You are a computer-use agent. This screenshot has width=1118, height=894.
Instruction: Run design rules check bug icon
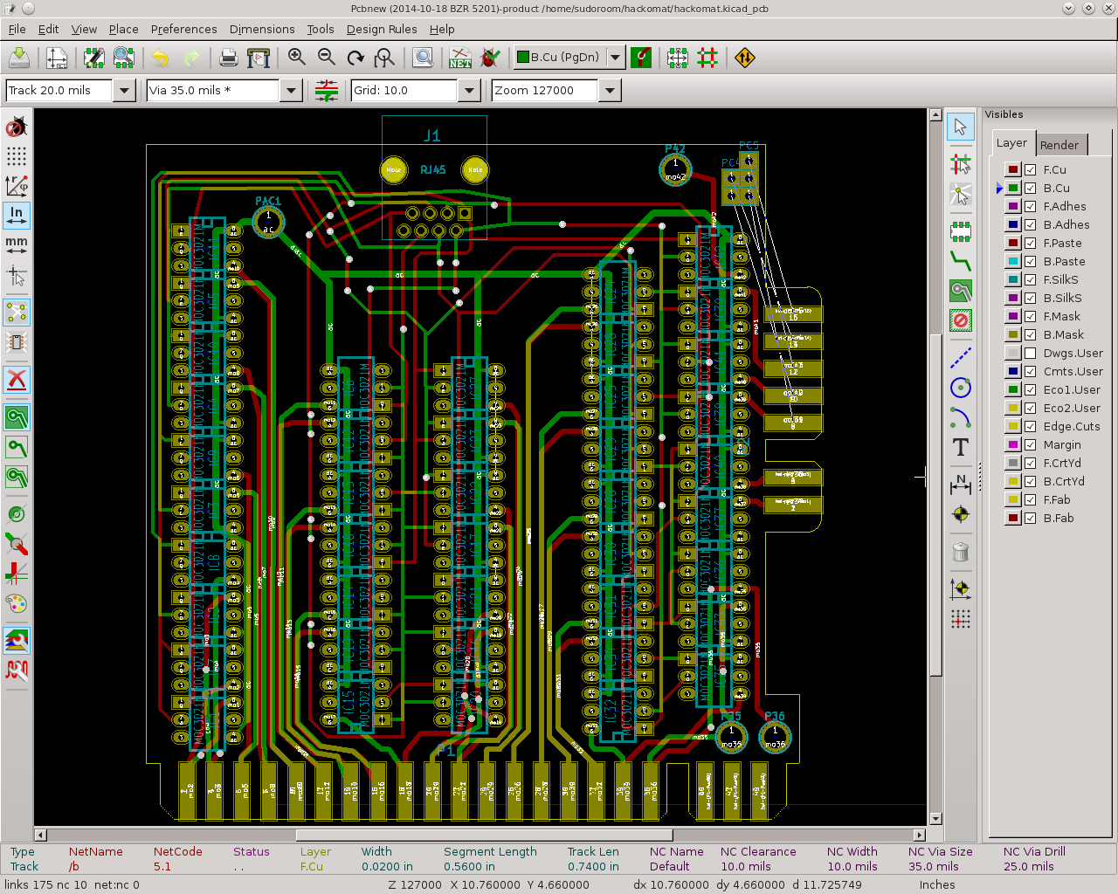click(490, 58)
